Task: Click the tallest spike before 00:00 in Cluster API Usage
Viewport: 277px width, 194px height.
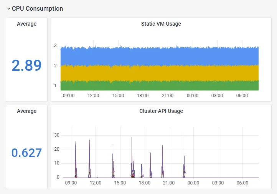Action: pos(184,155)
